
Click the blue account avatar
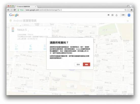point(129,15)
